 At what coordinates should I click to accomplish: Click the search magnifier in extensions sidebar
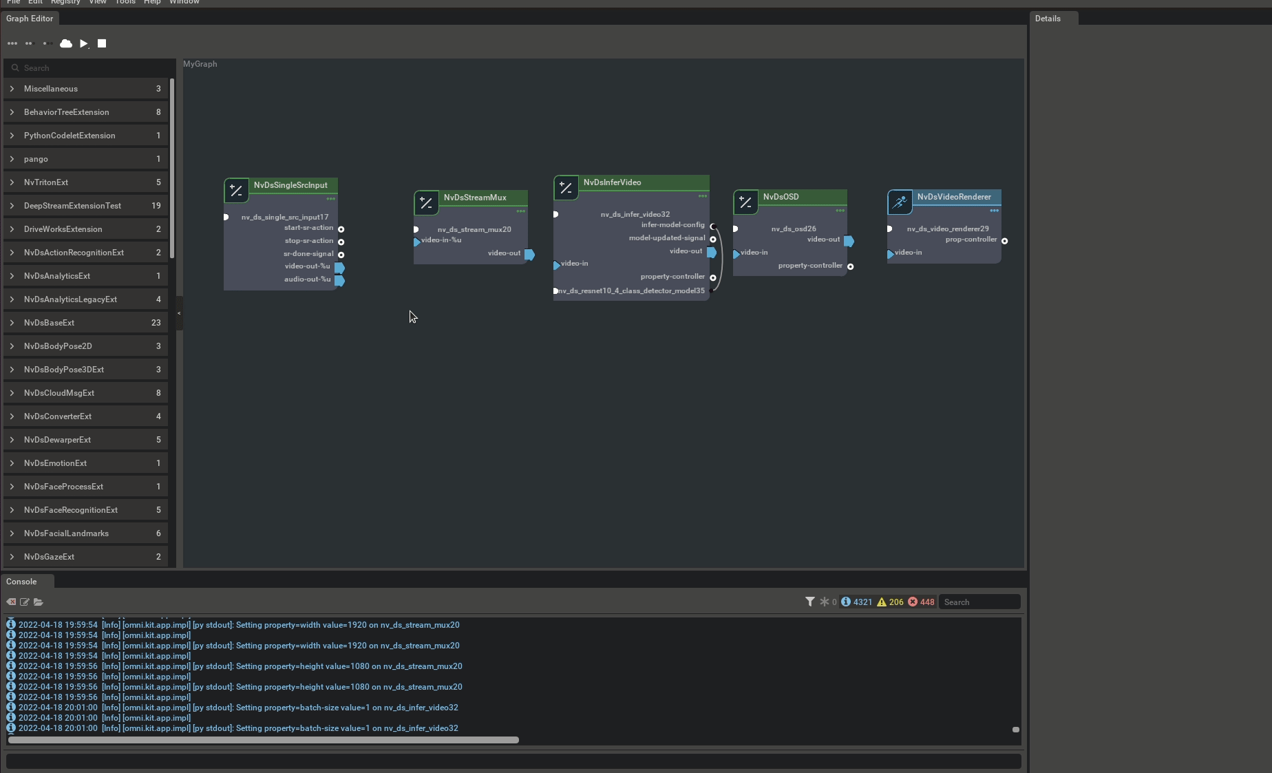[x=16, y=67]
